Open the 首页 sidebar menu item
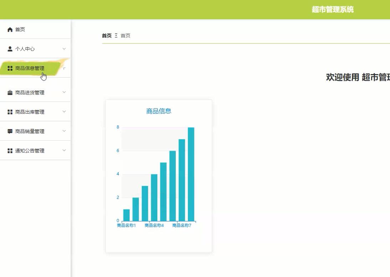The height and width of the screenshot is (277, 390). pyautogui.click(x=35, y=30)
